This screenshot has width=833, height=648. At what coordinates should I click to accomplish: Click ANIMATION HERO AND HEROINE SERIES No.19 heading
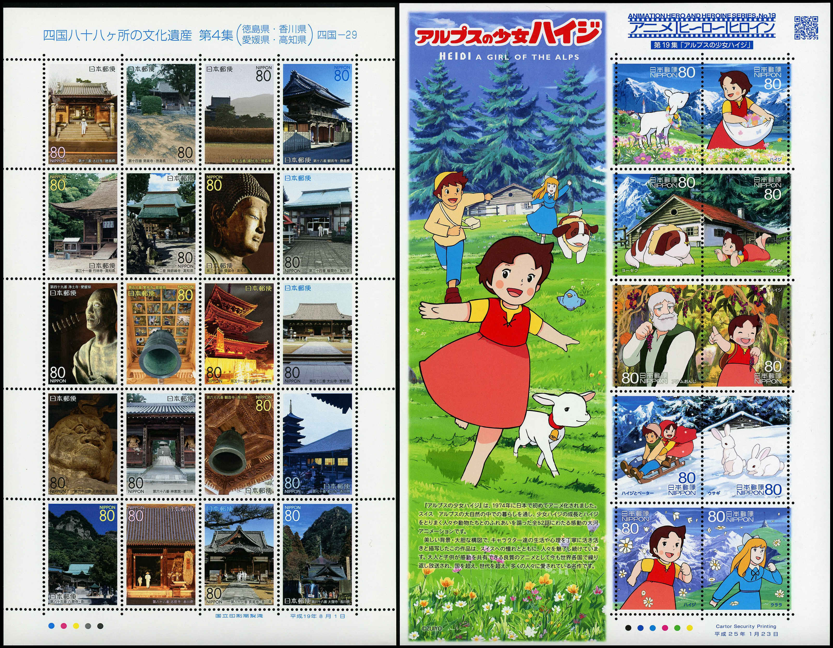point(702,16)
